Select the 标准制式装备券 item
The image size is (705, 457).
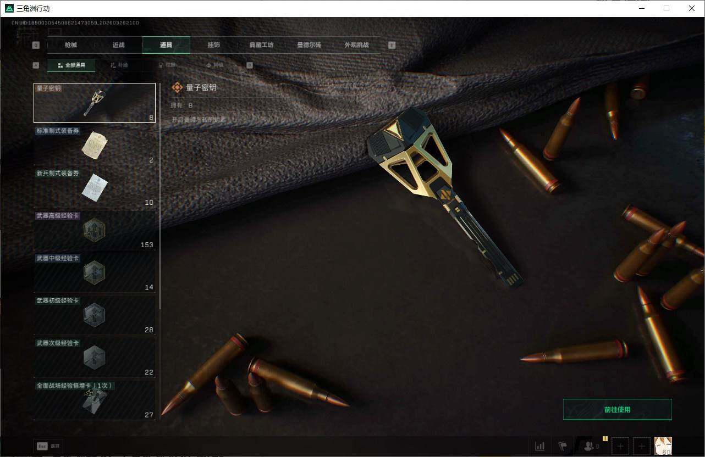[95, 146]
